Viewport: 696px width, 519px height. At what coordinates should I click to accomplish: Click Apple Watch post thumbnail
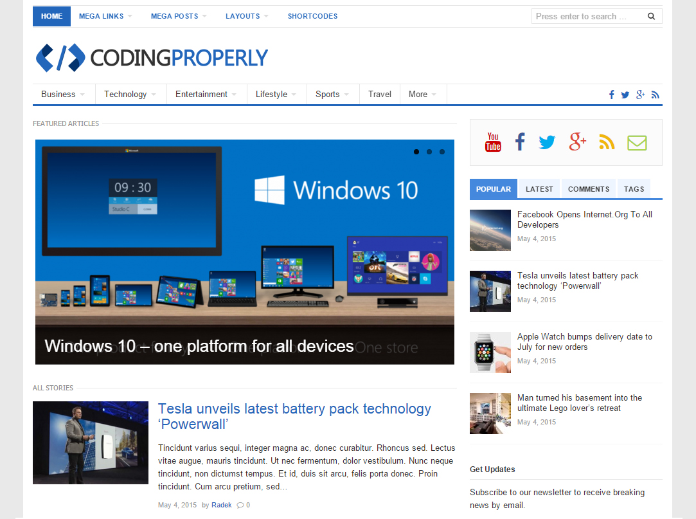(490, 352)
